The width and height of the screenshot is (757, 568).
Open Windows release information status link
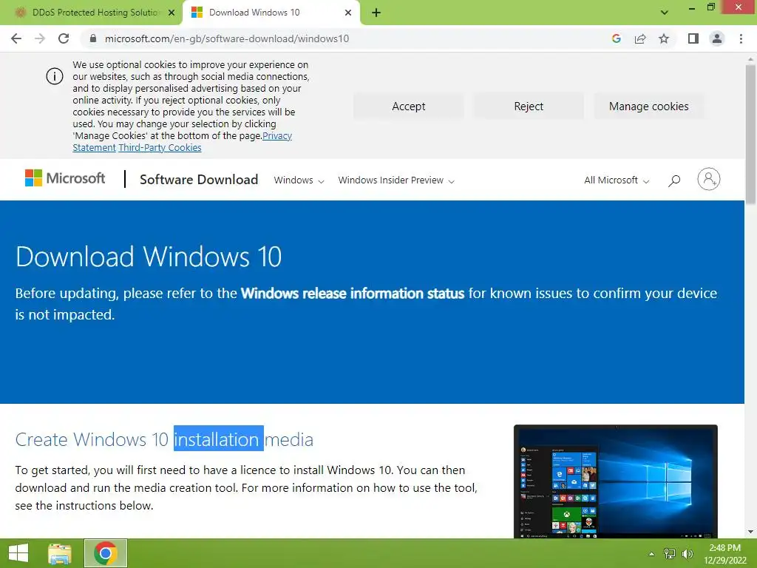[353, 294]
